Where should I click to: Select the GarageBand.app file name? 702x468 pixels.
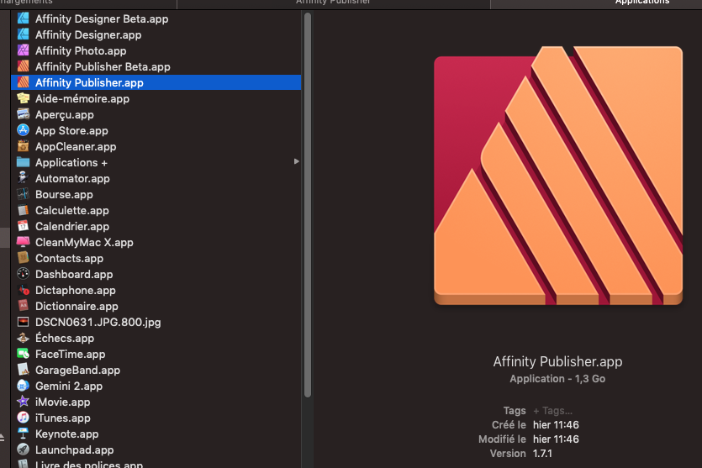click(77, 370)
